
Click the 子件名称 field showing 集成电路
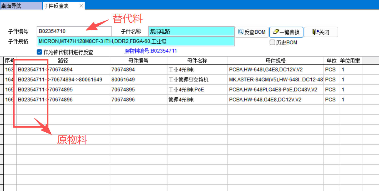tap(191, 31)
